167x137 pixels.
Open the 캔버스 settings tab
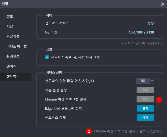tap(12, 66)
